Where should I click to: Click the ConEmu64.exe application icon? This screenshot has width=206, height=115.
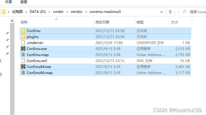tap(23, 67)
